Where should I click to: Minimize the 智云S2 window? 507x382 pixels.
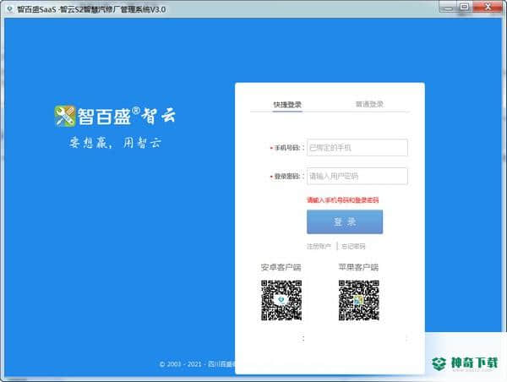click(448, 7)
